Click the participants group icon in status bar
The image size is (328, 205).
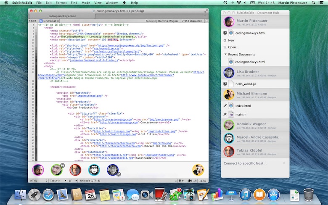point(190,181)
